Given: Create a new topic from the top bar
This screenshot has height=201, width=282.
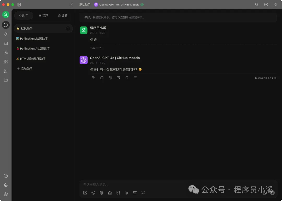Looking at the screenshot, I should [x=71, y=4].
